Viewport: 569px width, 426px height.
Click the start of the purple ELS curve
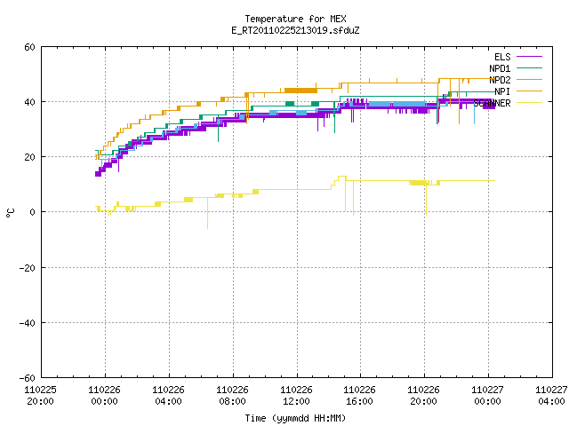pyautogui.click(x=98, y=174)
